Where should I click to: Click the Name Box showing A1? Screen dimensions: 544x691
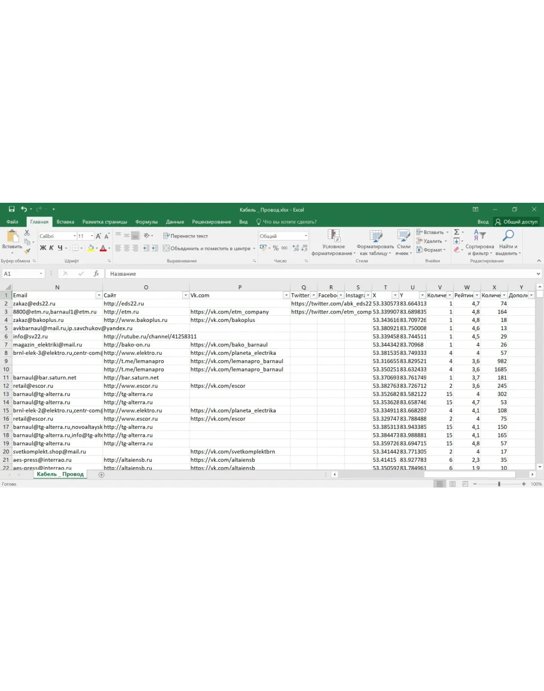(x=23, y=273)
